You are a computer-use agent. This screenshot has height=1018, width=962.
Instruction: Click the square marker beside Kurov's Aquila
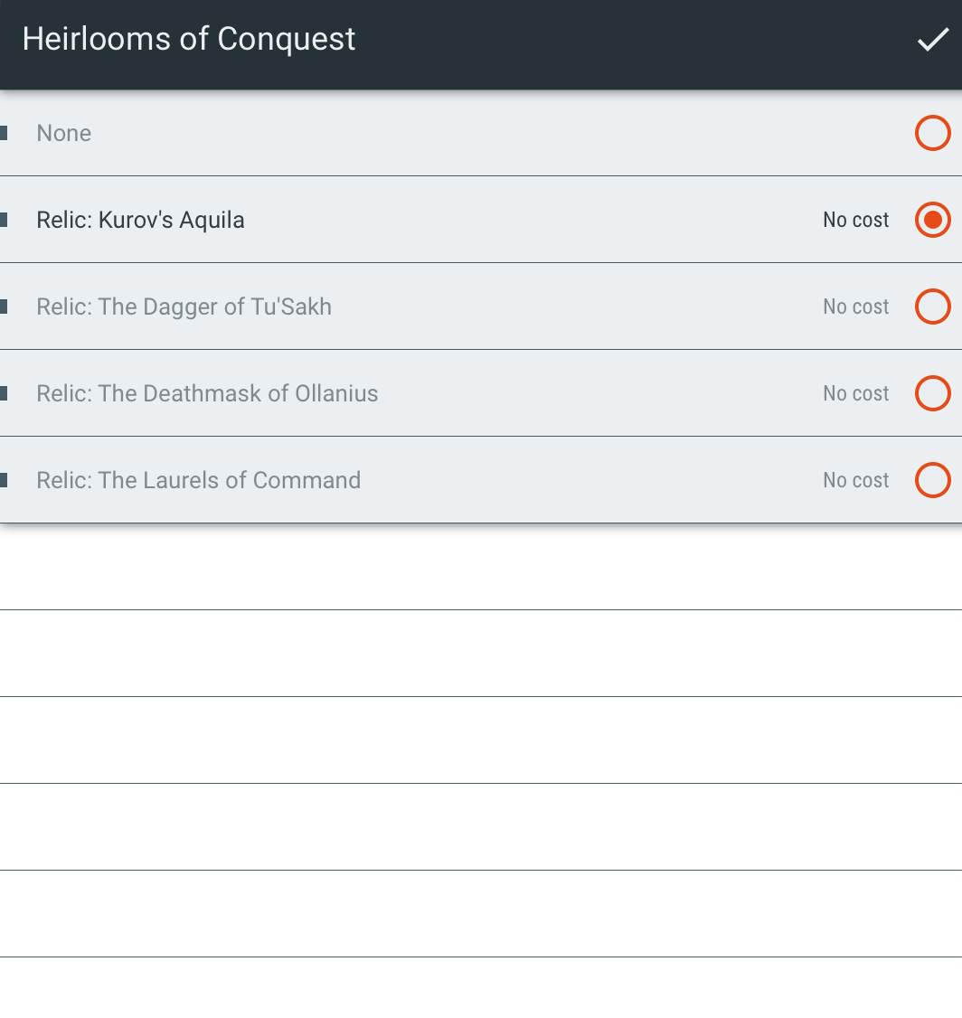point(4,220)
